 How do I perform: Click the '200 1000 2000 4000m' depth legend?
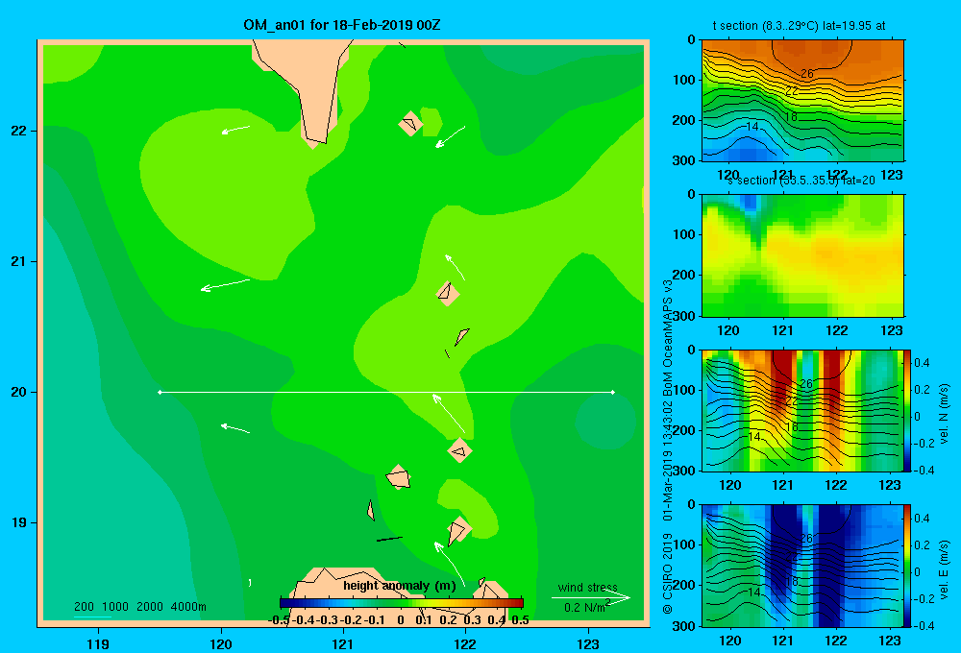click(x=139, y=607)
